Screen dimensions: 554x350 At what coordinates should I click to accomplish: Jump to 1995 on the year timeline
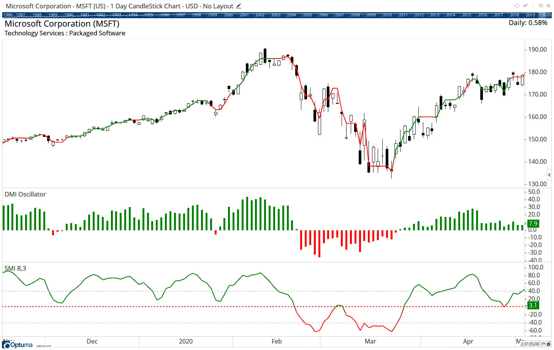pos(149,15)
